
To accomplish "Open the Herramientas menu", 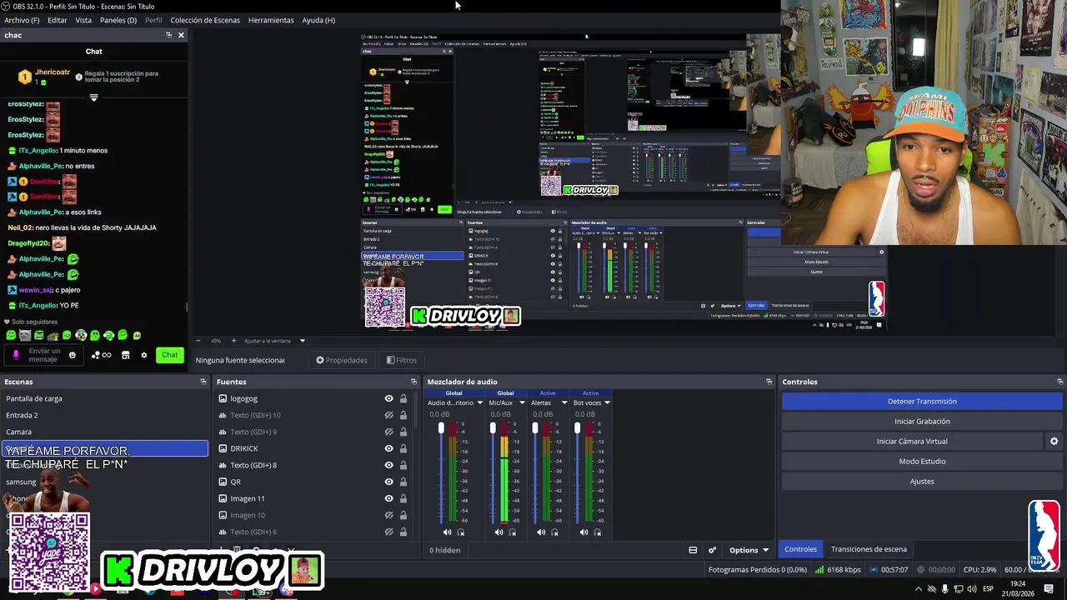I will click(x=271, y=20).
